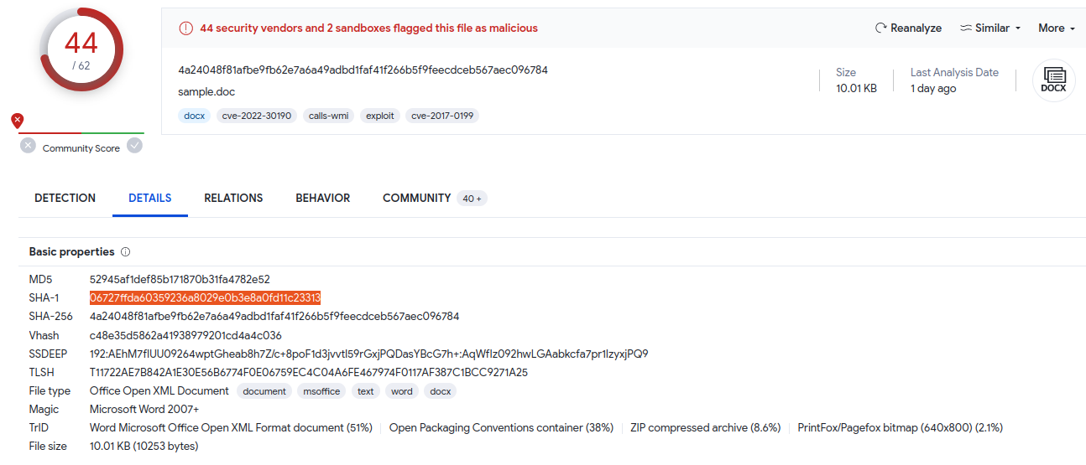Viewport: 1086px width, 465px height.
Task: Open the RELATIONS tab
Action: coord(233,199)
